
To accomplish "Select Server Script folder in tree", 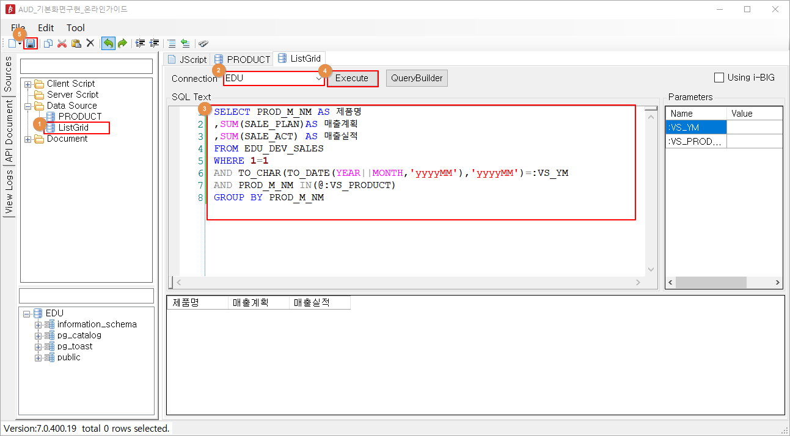I will click(73, 95).
